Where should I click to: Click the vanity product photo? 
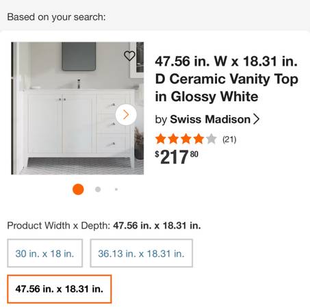(x=77, y=108)
